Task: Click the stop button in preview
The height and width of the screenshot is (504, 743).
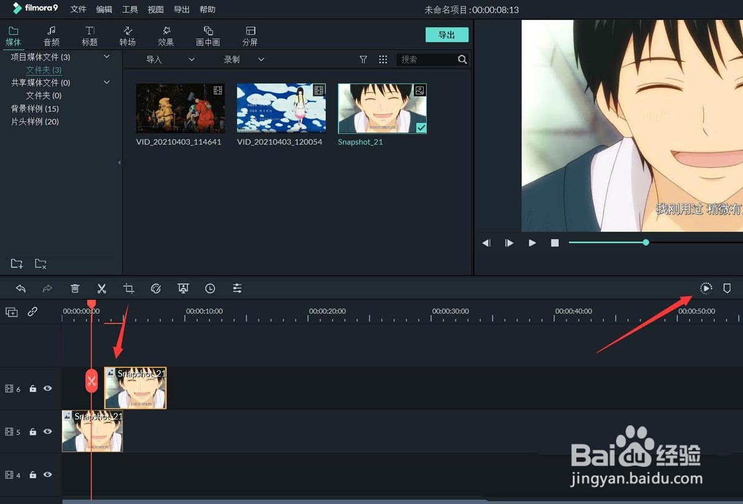Action: 555,243
